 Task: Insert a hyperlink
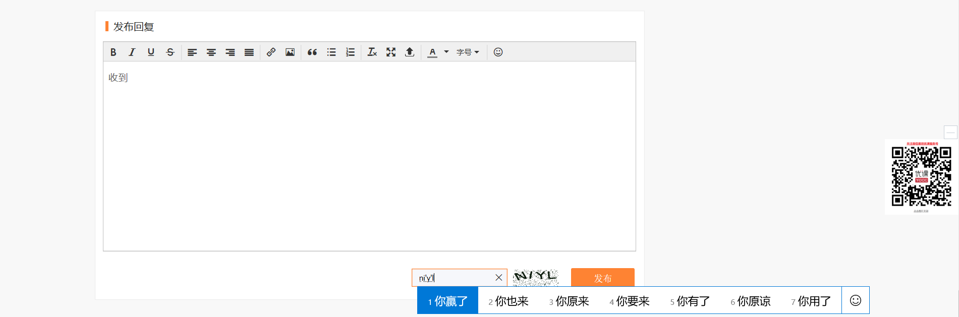(271, 52)
